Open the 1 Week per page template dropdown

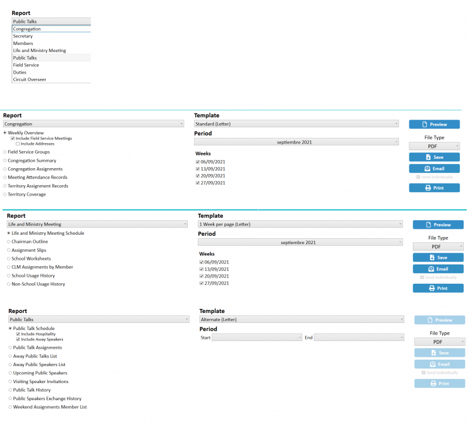coord(300,224)
